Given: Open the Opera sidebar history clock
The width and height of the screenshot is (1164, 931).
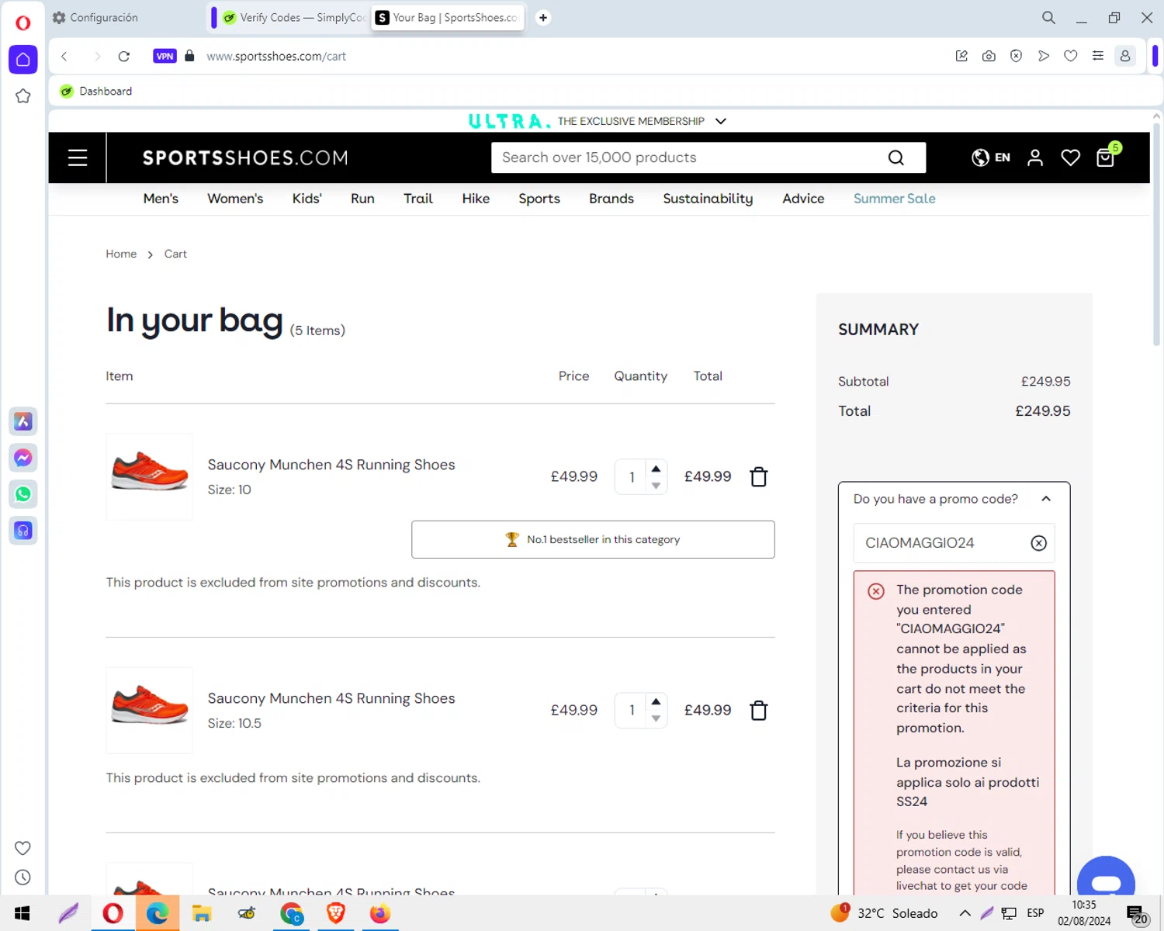Looking at the screenshot, I should (x=23, y=877).
